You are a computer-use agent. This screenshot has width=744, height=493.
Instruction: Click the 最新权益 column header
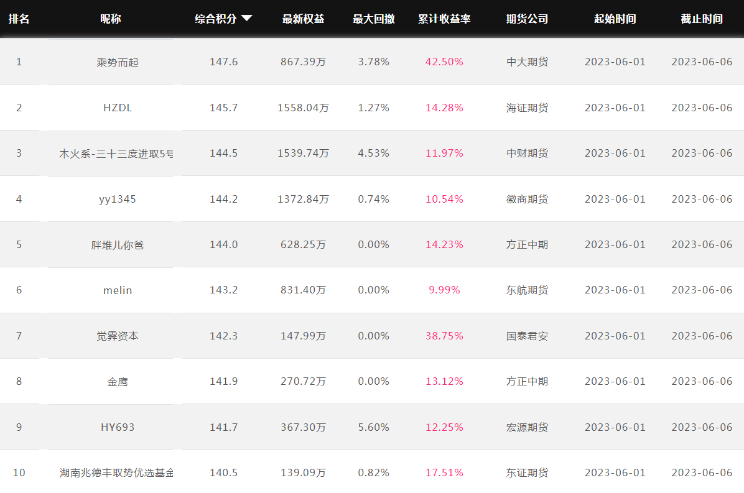tap(303, 19)
